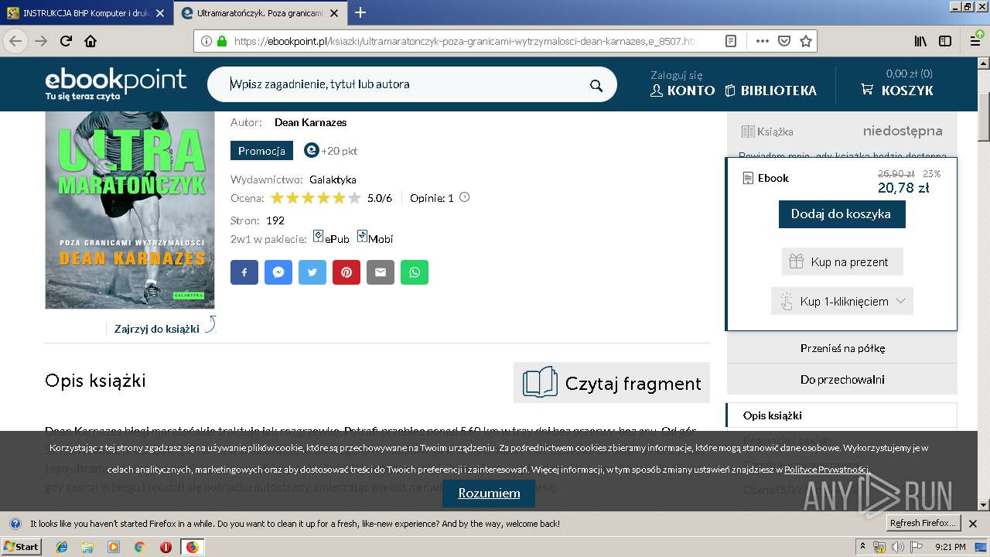990x557 pixels.
Task: Select the Ultramaratończyk tab
Action: point(261,13)
